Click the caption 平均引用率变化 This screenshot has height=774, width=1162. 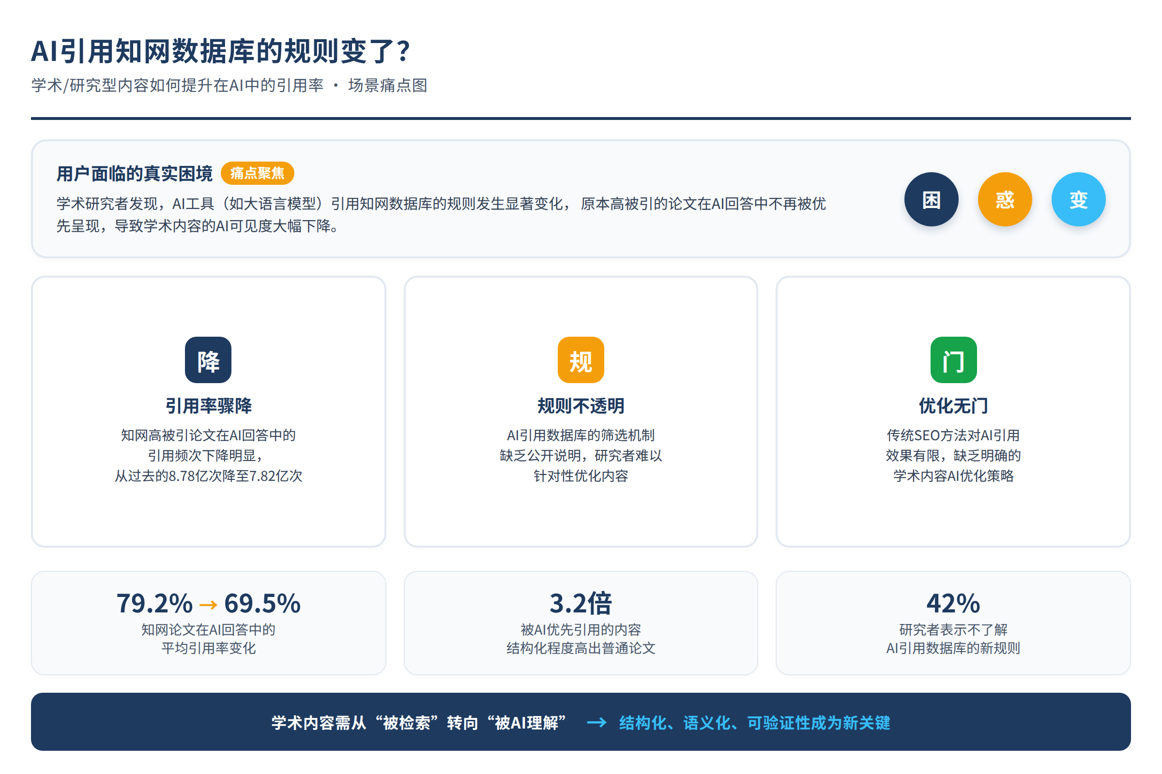point(208,648)
